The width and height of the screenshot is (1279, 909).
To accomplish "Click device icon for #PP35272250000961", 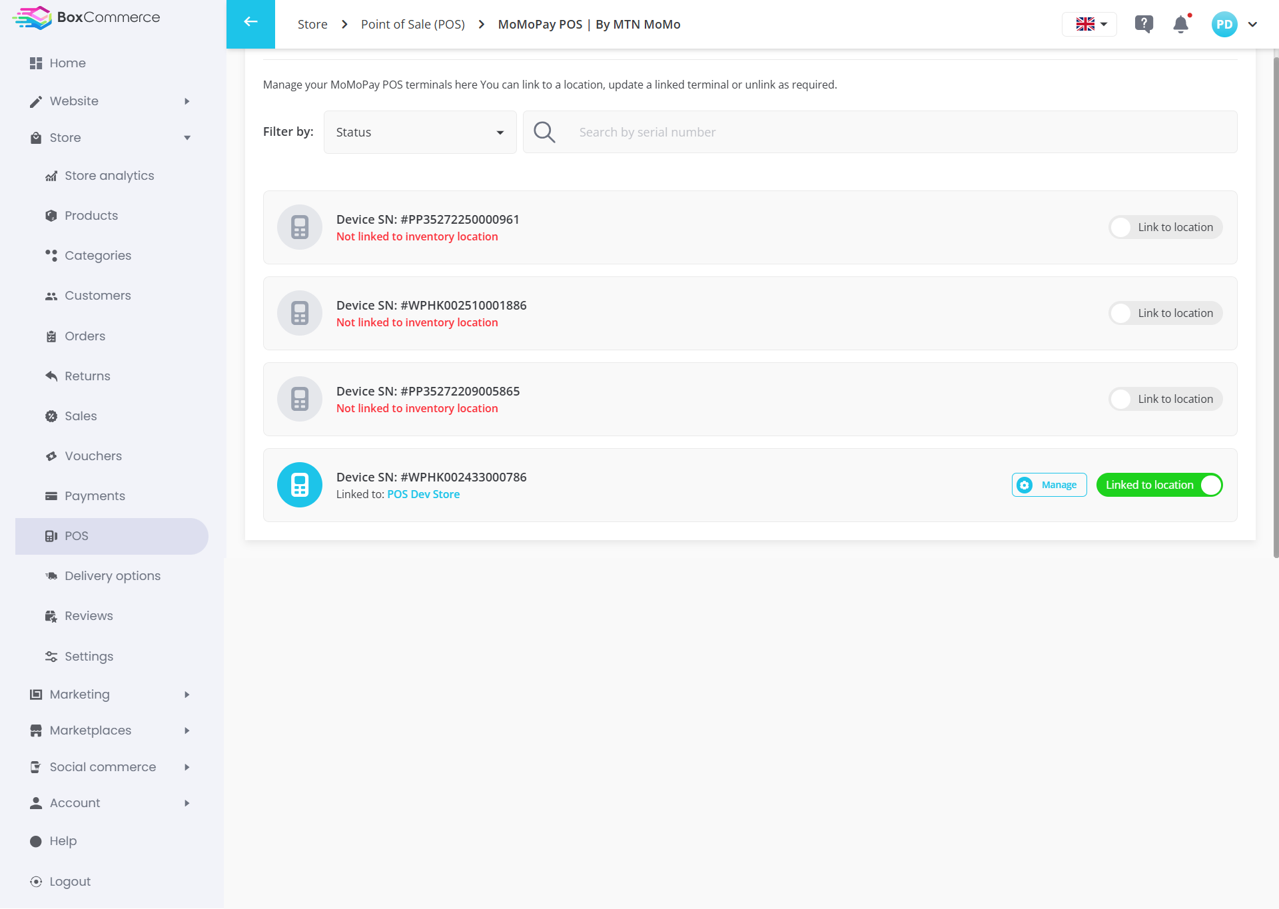I will (x=300, y=227).
